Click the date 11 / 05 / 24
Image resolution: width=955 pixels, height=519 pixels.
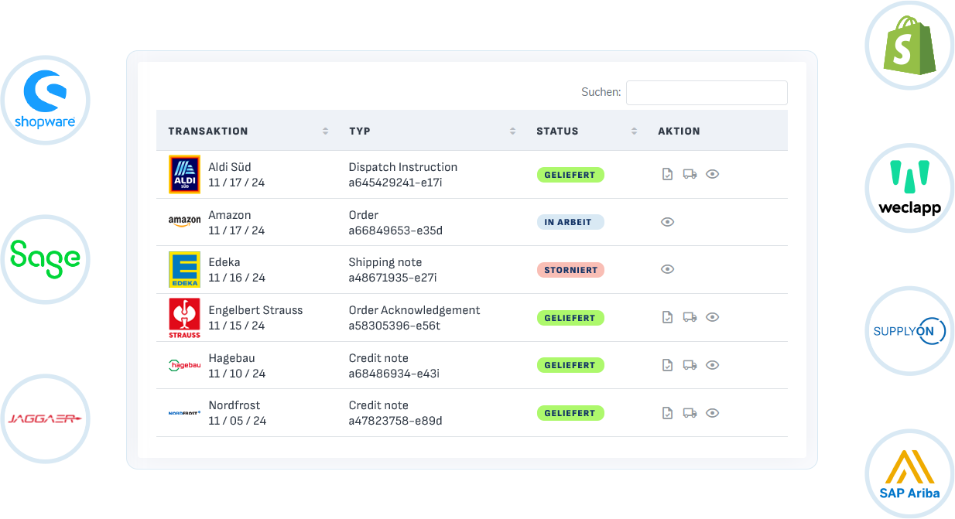(x=237, y=422)
